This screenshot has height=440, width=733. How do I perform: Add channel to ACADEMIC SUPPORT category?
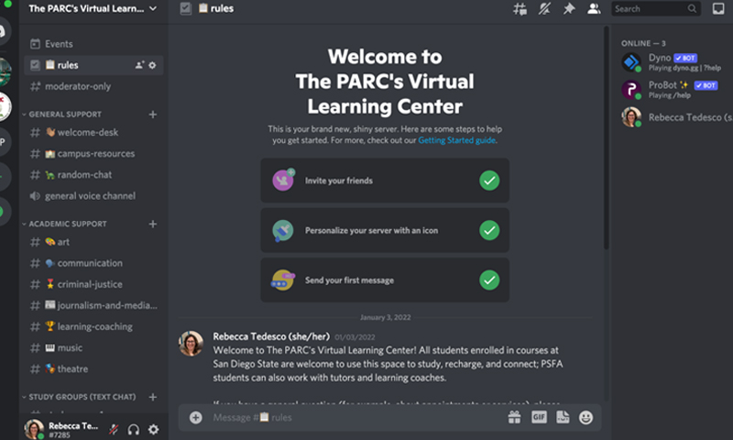153,224
